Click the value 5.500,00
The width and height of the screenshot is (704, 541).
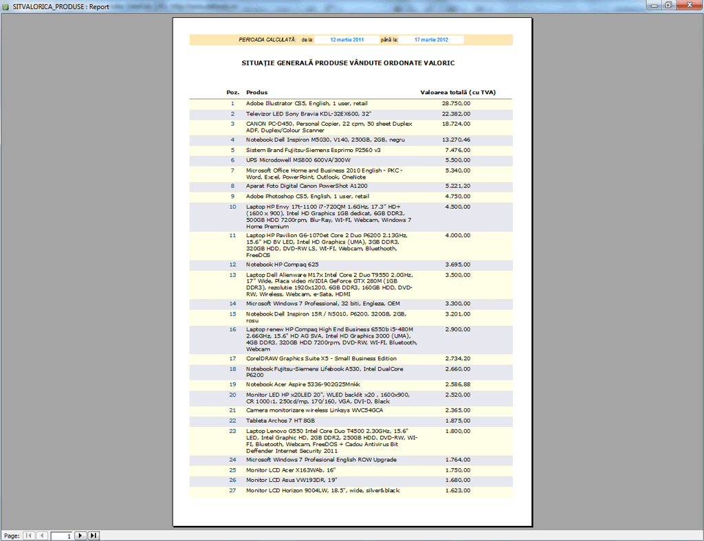tap(458, 160)
